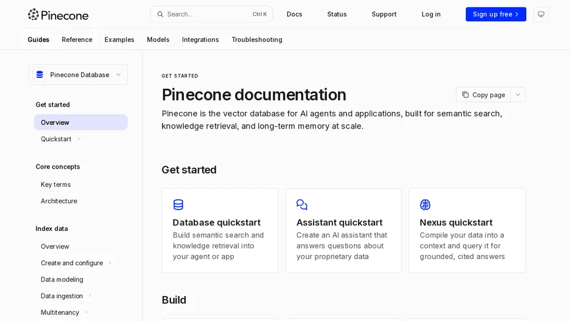
Task: Click the Index data sidebar heading
Action: pyautogui.click(x=52, y=228)
